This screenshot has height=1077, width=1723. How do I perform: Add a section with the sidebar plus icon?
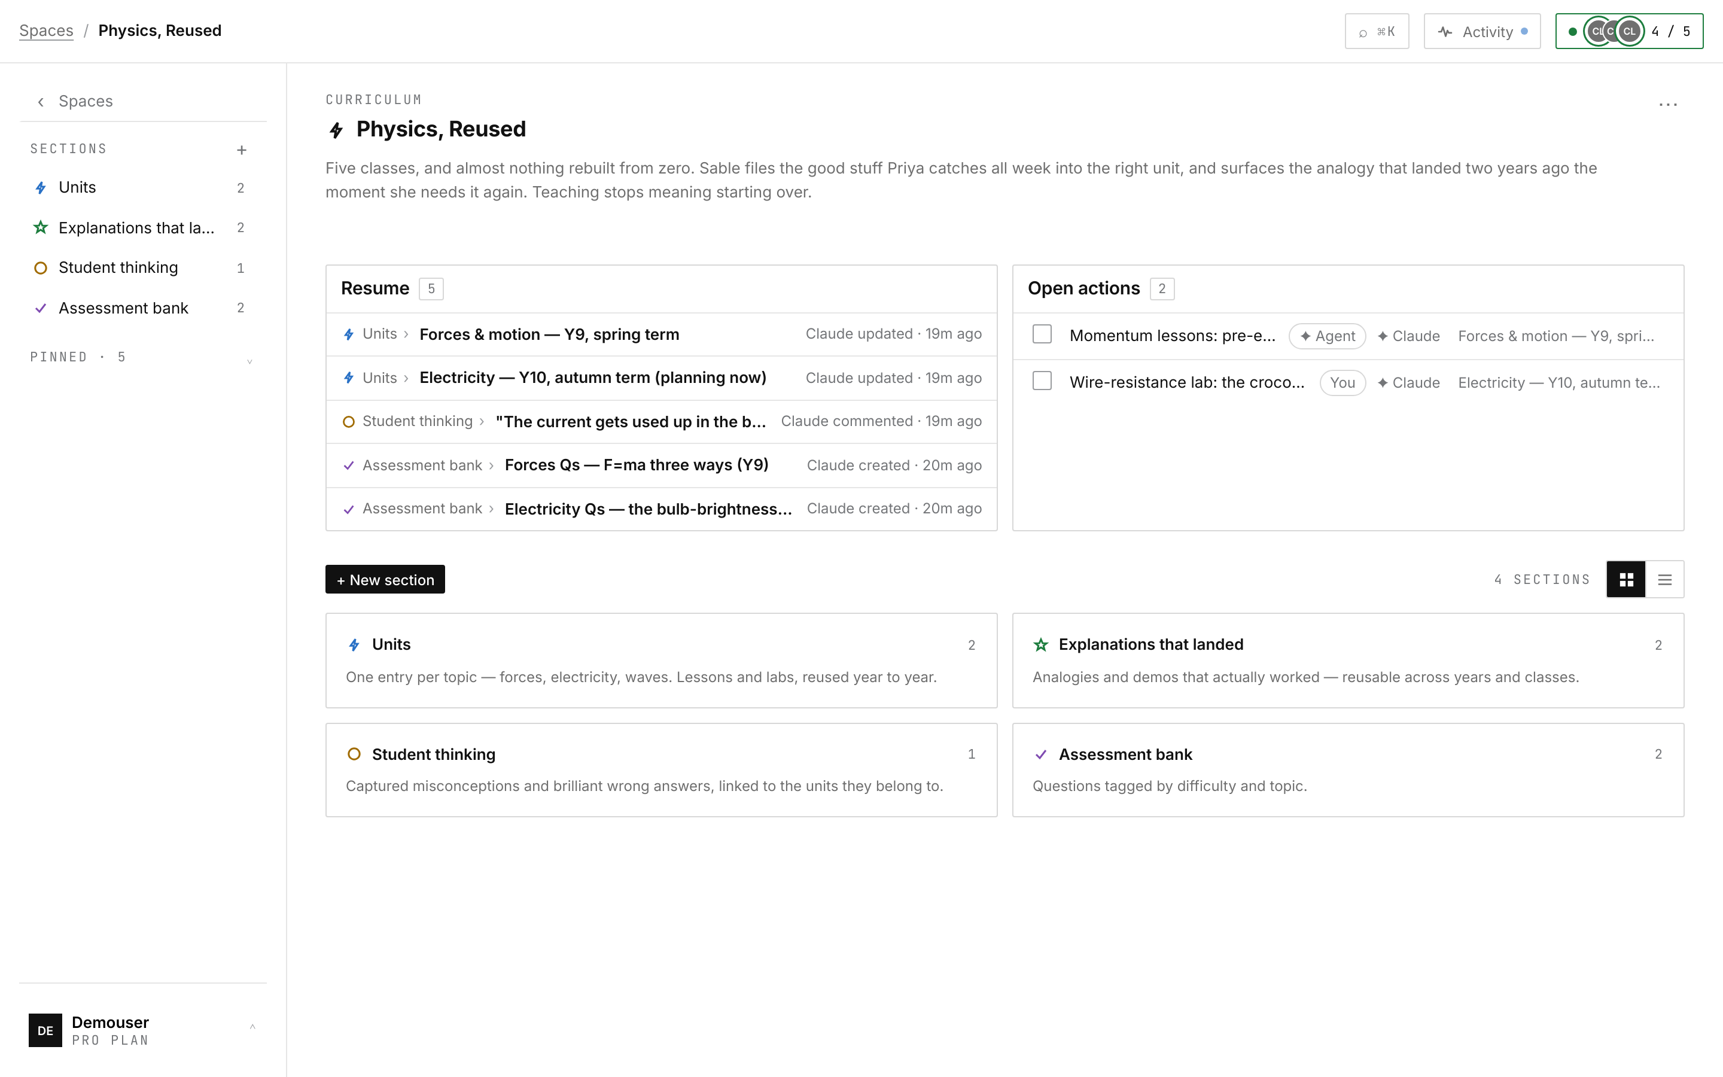pos(241,150)
